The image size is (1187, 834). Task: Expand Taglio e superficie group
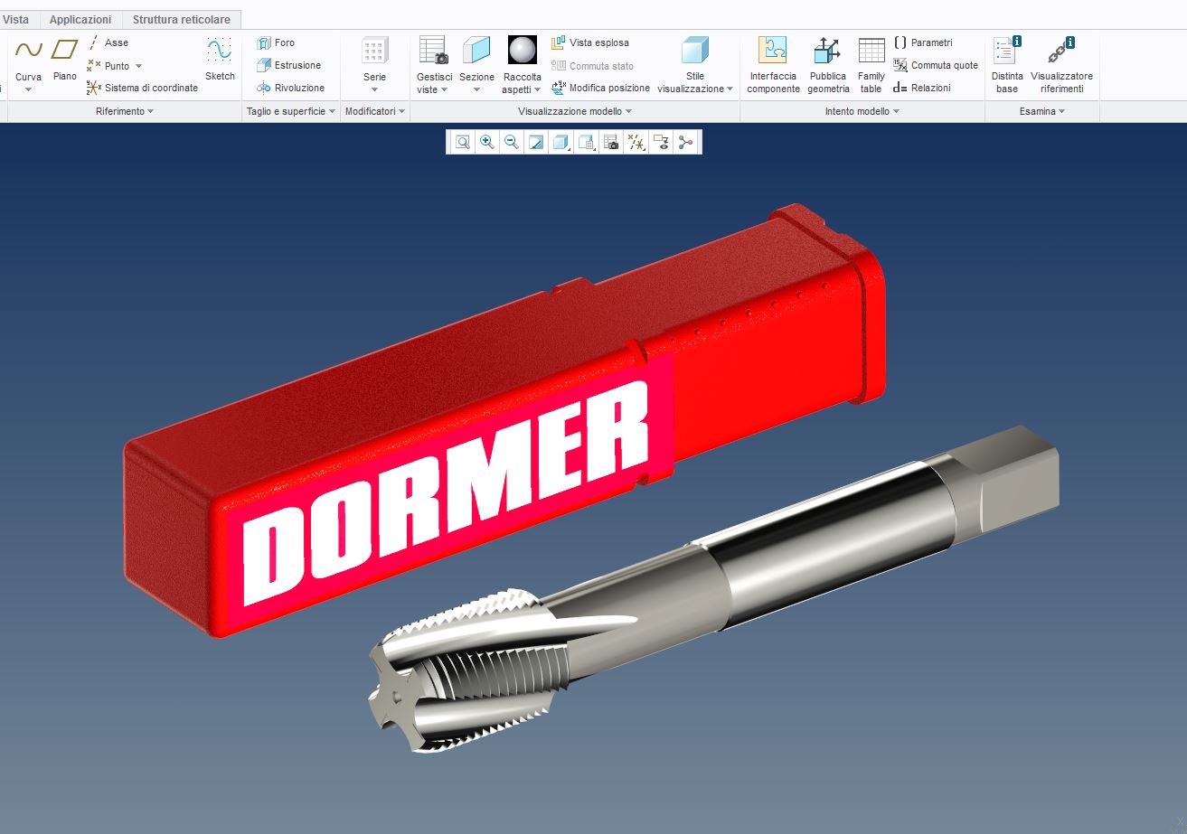tap(291, 111)
